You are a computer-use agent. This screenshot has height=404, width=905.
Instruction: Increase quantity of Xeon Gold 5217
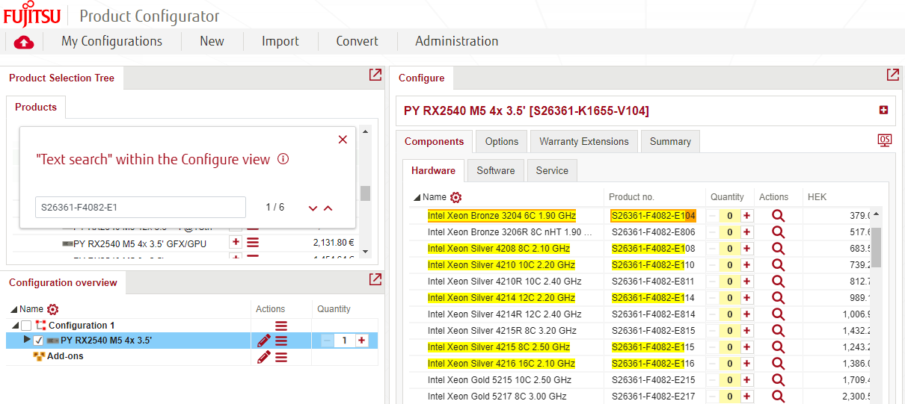point(746,396)
